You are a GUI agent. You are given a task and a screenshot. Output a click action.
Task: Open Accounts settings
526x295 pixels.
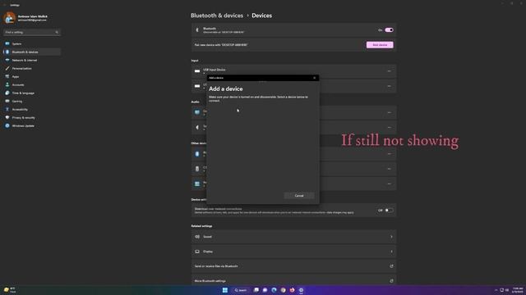[32, 84]
